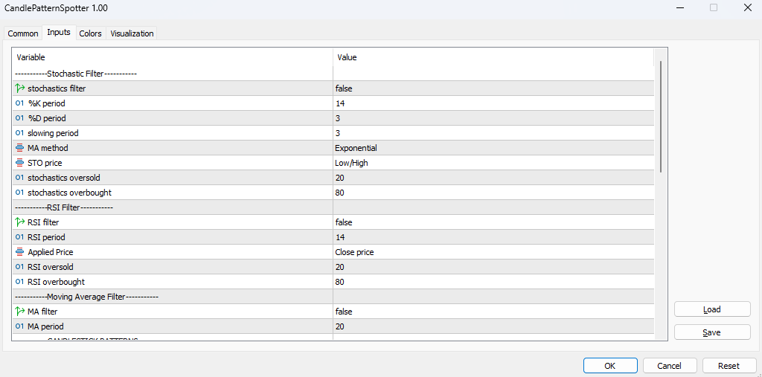This screenshot has height=377, width=762.
Task: Click the Applied Price enum icon
Action: tap(19, 252)
